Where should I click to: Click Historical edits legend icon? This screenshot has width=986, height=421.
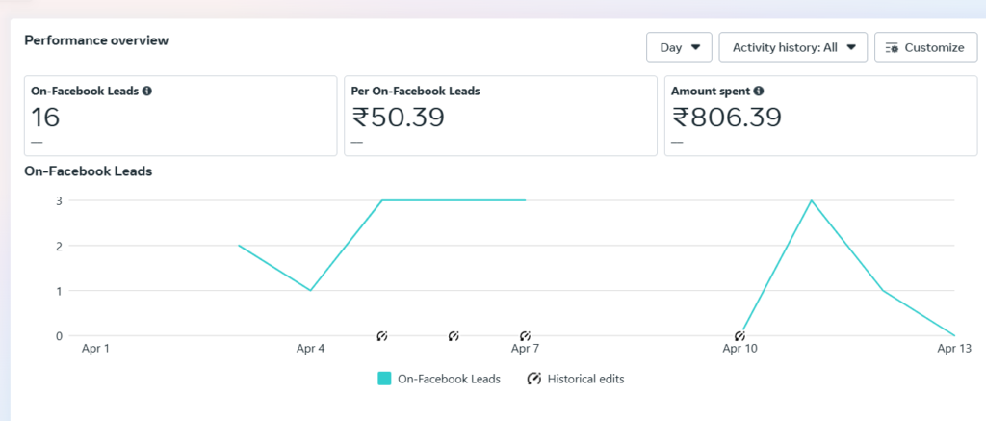pos(534,379)
